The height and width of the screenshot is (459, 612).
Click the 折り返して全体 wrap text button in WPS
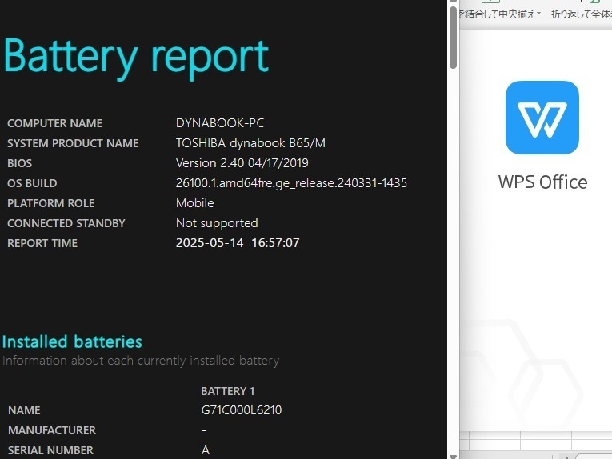[x=581, y=14]
